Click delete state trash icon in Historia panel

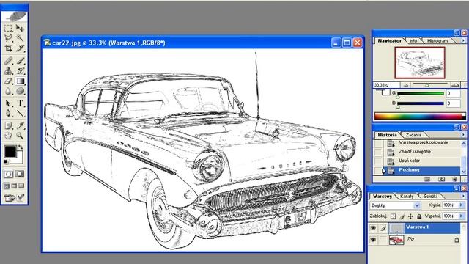(x=454, y=179)
